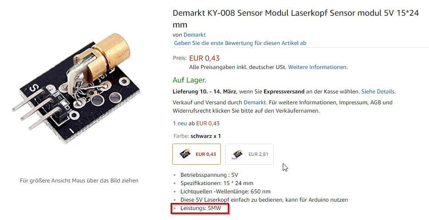Click the "Wellenlänge: 650 nm" bullet
The image size is (429, 220).
(x=225, y=191)
